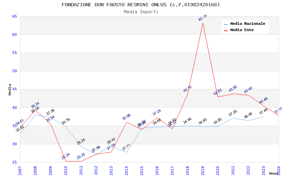
Task: Click the 'Media Ente' legend label
Action: point(242,30)
